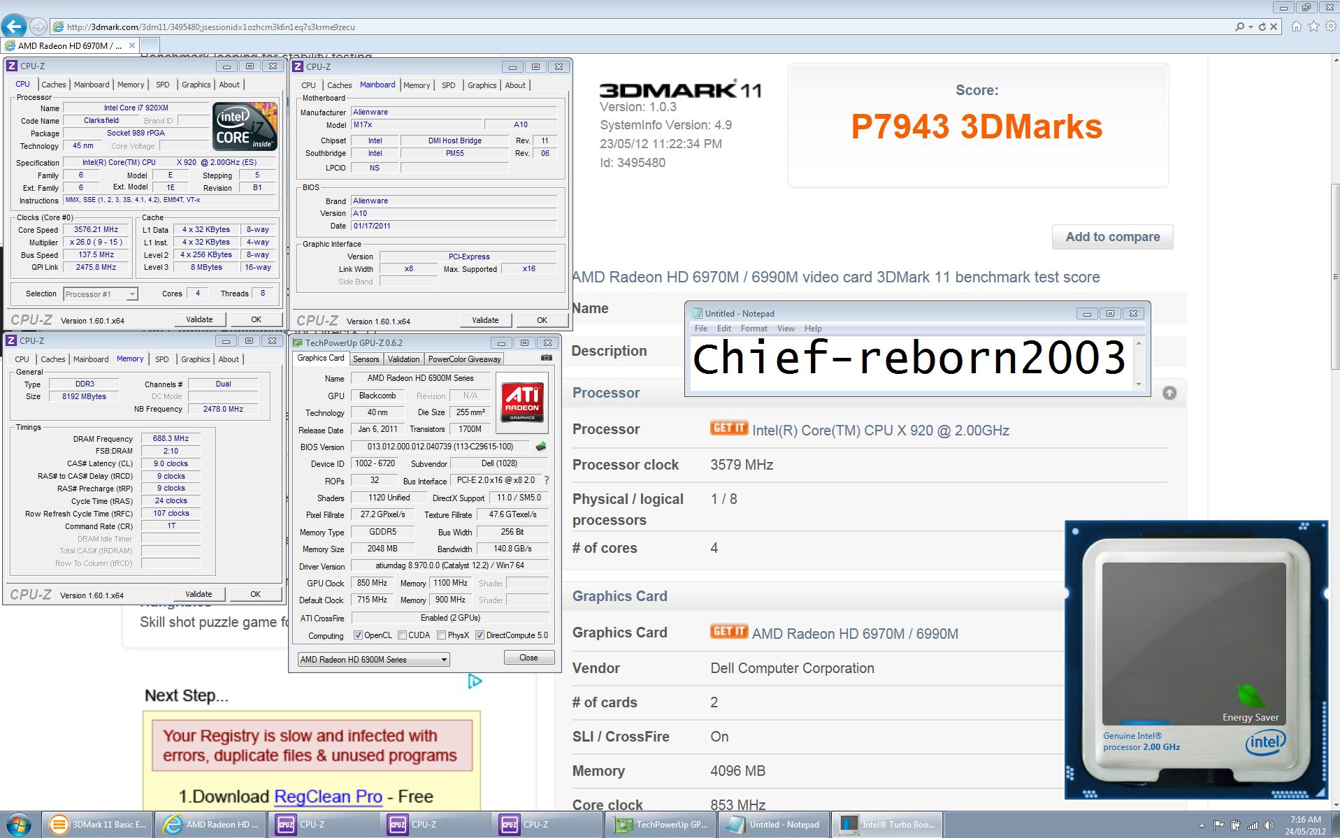Click the volume speaker tray icon
1340x838 pixels.
[1269, 825]
